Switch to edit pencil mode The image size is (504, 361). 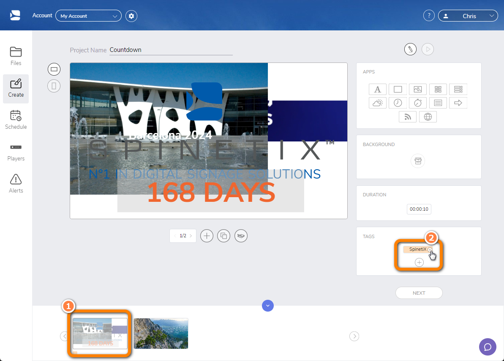410,49
